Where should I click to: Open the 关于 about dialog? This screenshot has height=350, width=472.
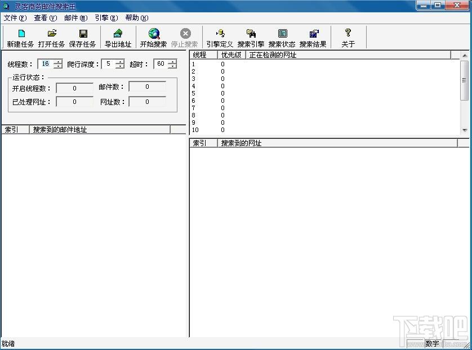coord(348,38)
